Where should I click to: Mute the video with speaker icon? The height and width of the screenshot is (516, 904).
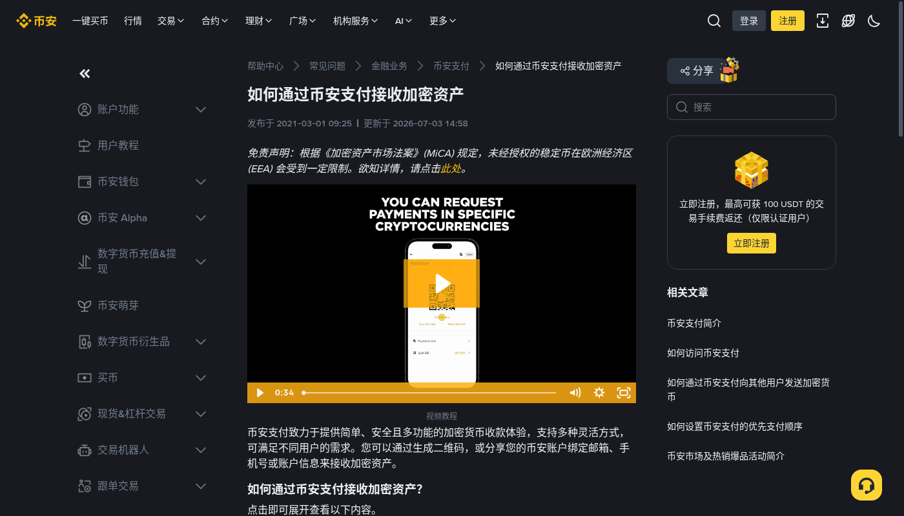pos(575,393)
